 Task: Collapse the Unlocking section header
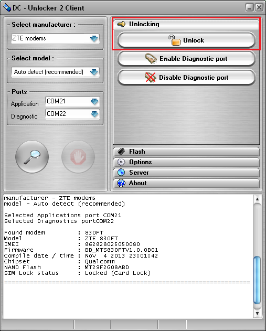186,24
